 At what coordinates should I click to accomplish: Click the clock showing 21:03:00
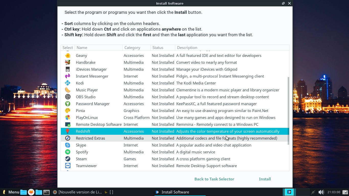(334, 192)
